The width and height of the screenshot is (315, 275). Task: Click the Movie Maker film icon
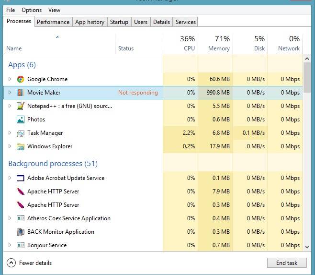coord(21,93)
